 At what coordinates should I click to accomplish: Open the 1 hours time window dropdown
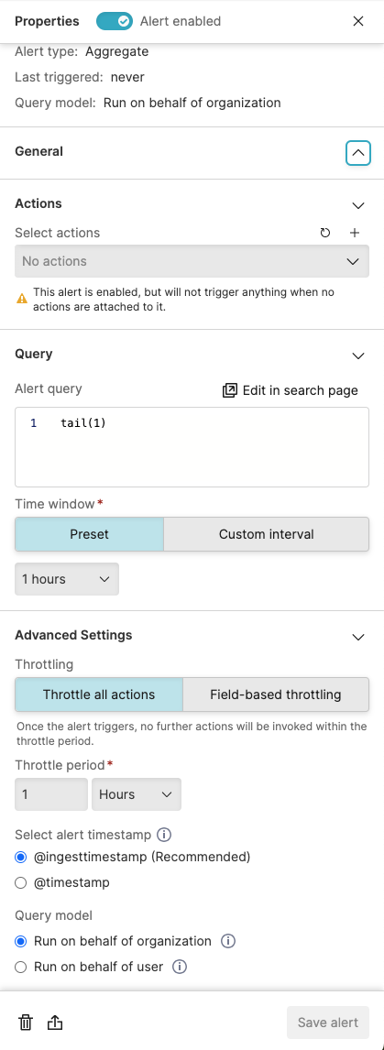[x=67, y=579]
